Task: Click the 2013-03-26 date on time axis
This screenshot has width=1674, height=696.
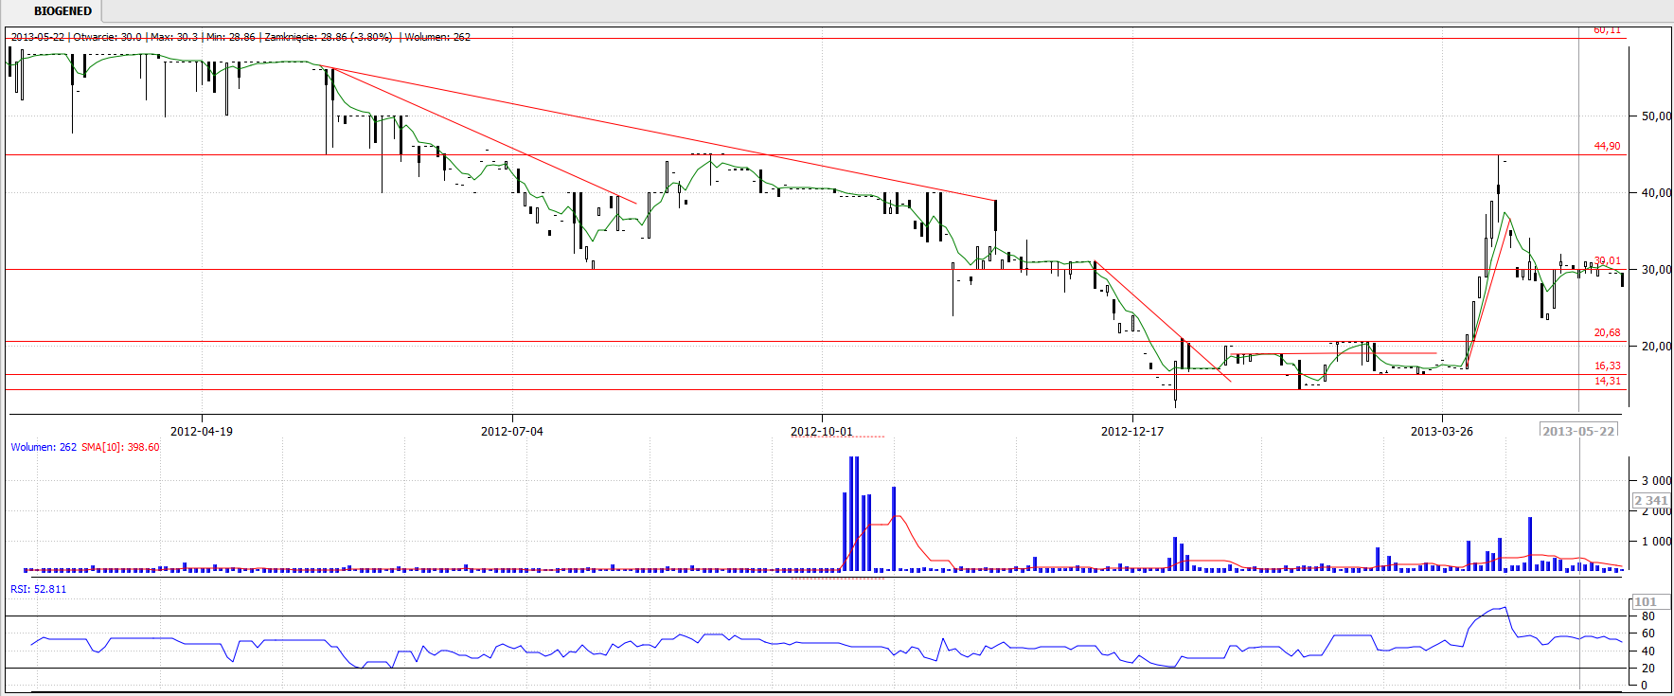Action: (1441, 431)
